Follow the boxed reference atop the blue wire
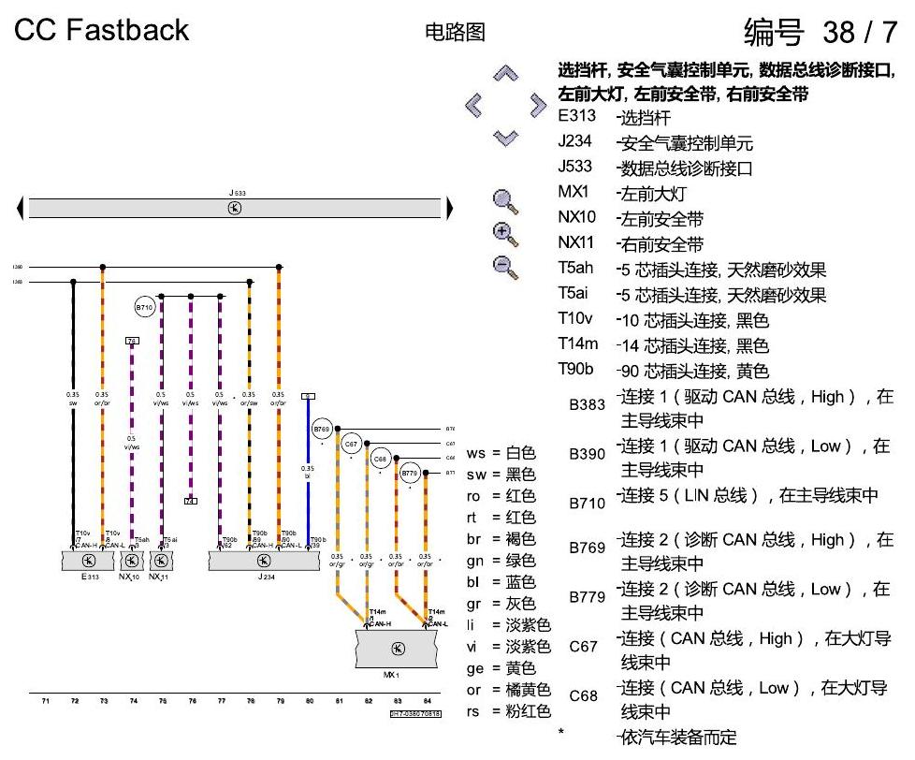Viewport: 915px width, 760px height. (x=308, y=396)
